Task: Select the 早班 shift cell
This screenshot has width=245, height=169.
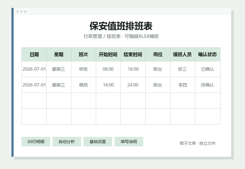Action: point(84,69)
